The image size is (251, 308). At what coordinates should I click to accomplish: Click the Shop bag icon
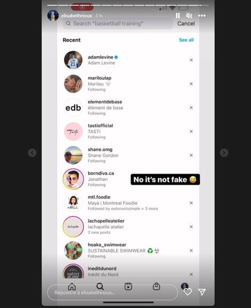[156, 287]
